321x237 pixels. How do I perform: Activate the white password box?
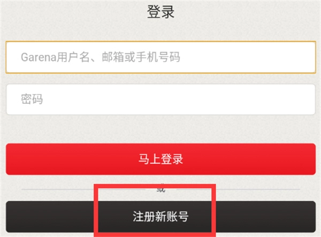(160, 100)
